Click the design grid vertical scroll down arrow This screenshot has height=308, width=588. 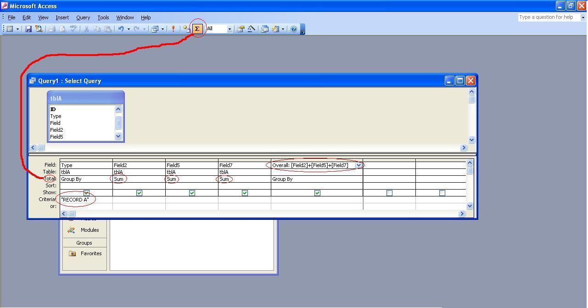(x=470, y=206)
